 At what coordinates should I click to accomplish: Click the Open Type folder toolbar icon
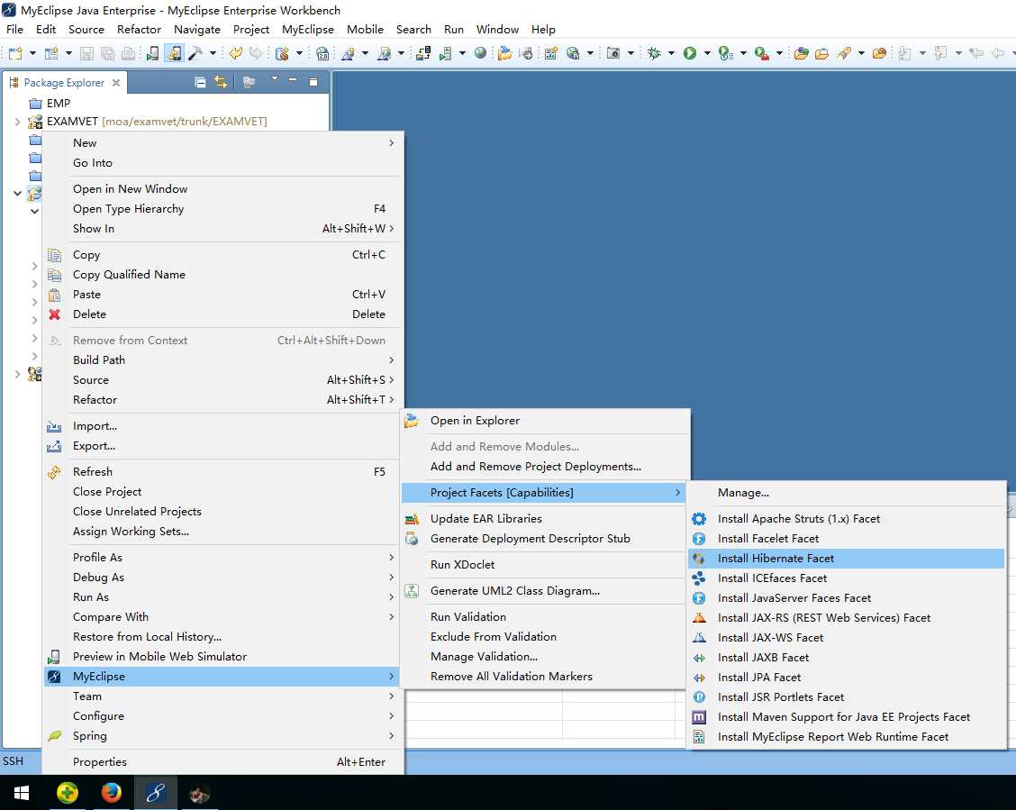click(802, 53)
